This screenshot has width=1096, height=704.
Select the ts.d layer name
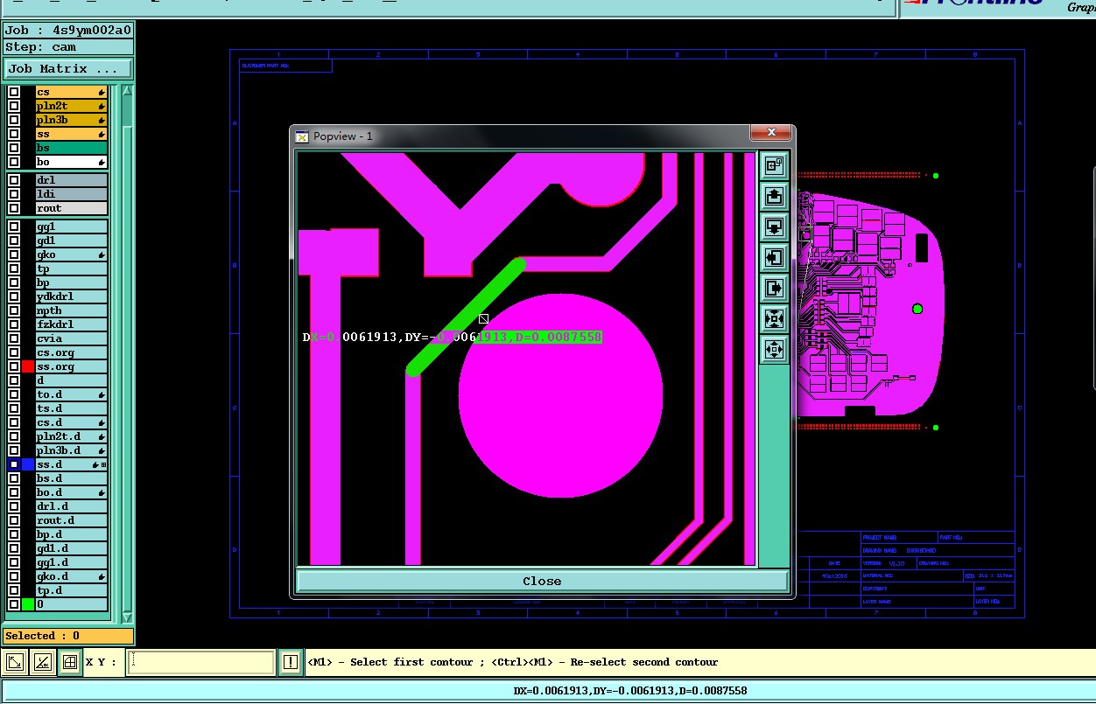(x=71, y=408)
